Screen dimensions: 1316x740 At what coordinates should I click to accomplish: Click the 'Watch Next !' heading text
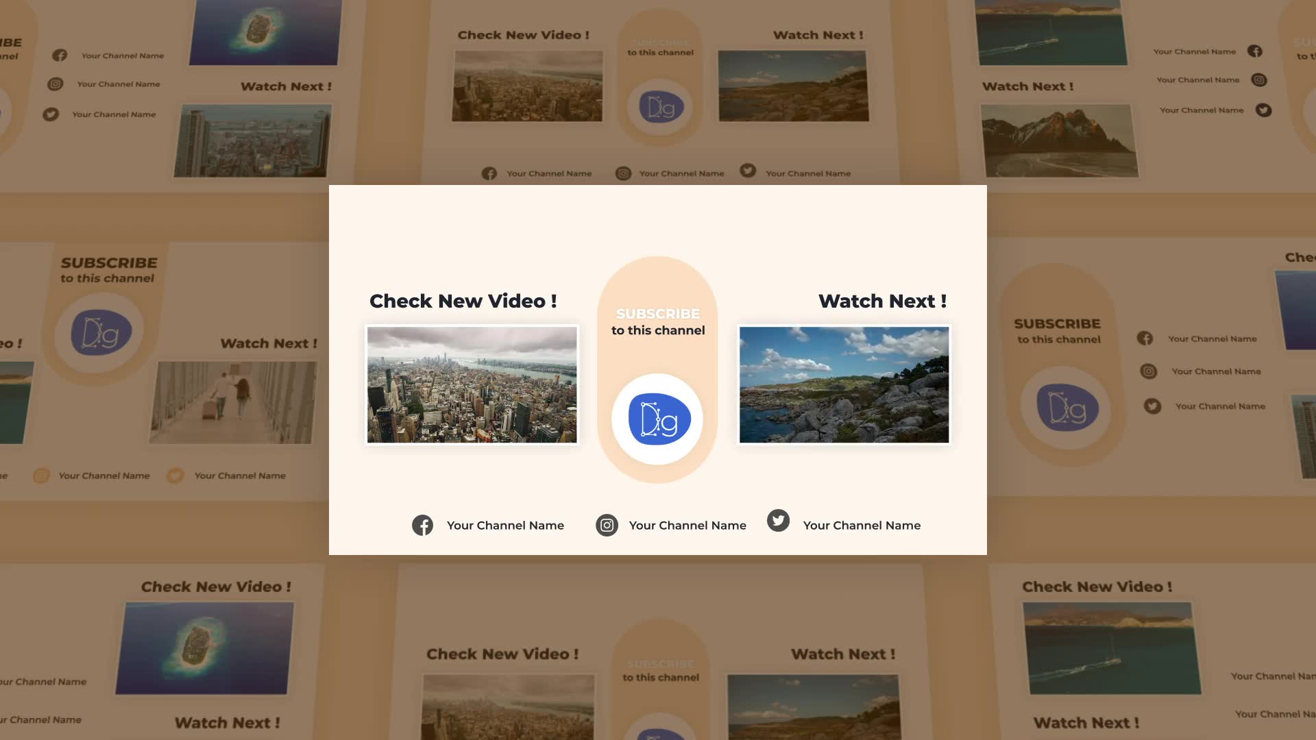[882, 300]
